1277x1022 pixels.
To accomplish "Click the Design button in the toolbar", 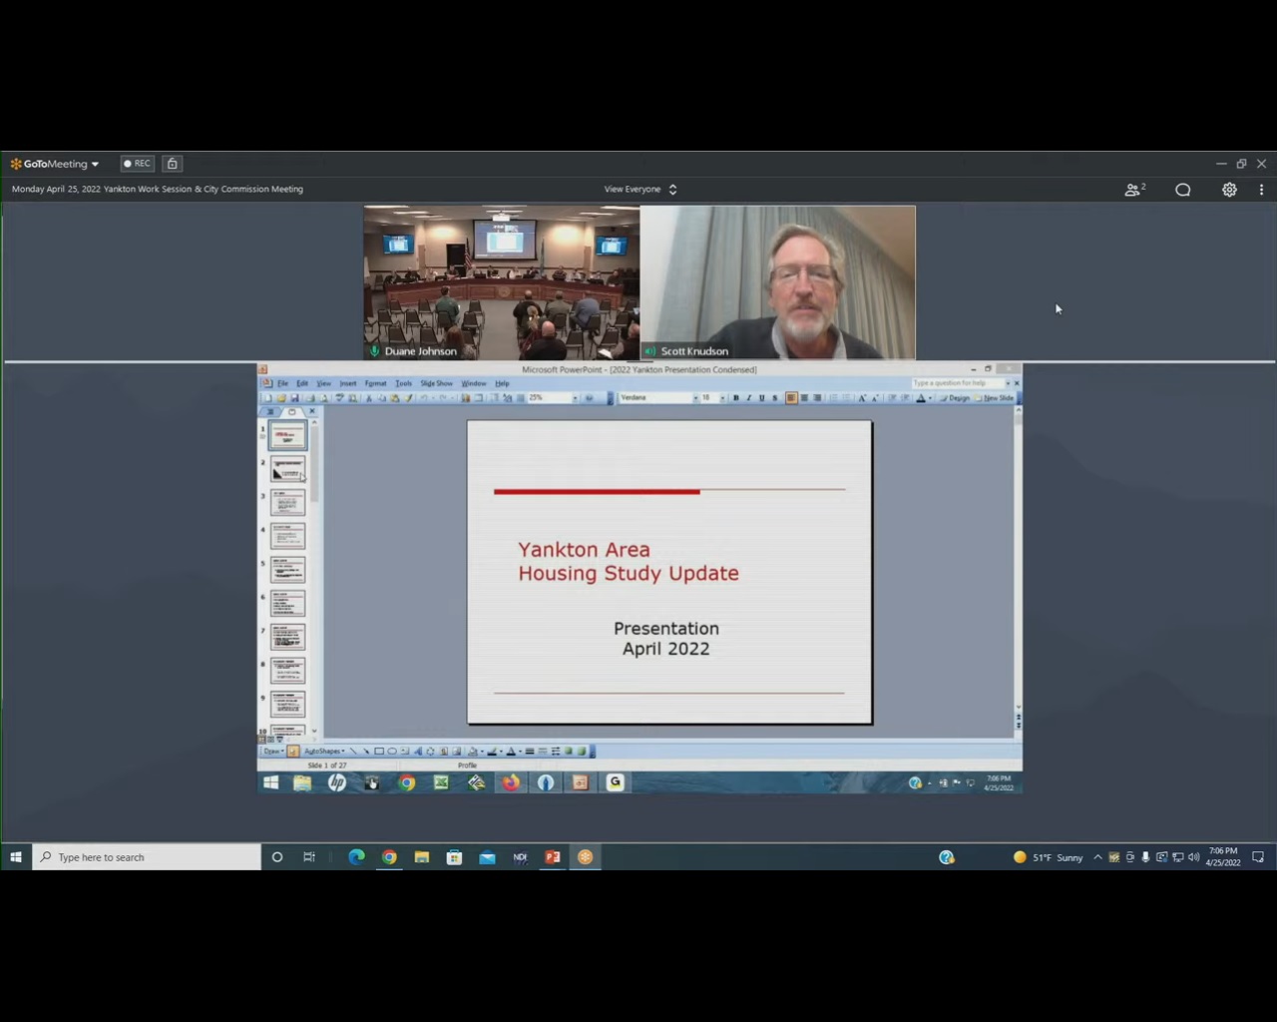I will [x=957, y=398].
